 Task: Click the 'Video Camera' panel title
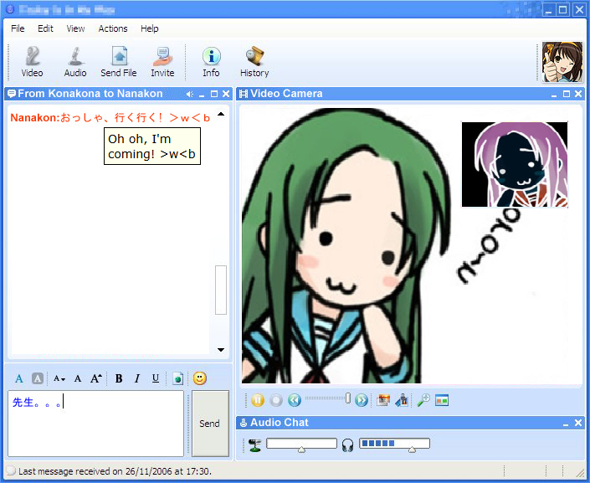pyautogui.click(x=286, y=94)
